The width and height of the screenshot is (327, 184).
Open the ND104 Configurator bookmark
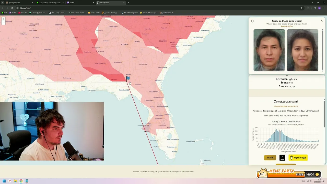pos(130,13)
